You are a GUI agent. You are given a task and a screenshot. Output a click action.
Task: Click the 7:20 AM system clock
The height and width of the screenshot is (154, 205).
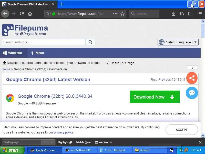tap(196, 150)
